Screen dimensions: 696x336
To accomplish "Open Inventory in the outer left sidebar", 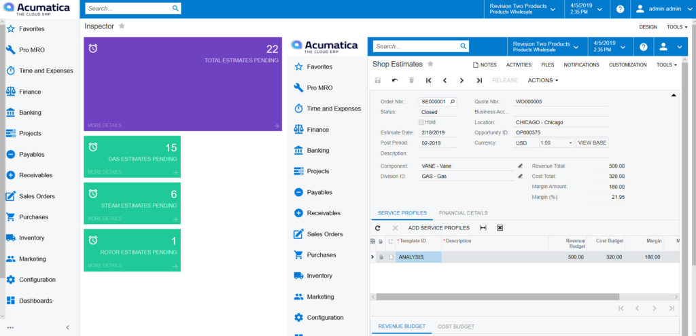I will coord(26,238).
